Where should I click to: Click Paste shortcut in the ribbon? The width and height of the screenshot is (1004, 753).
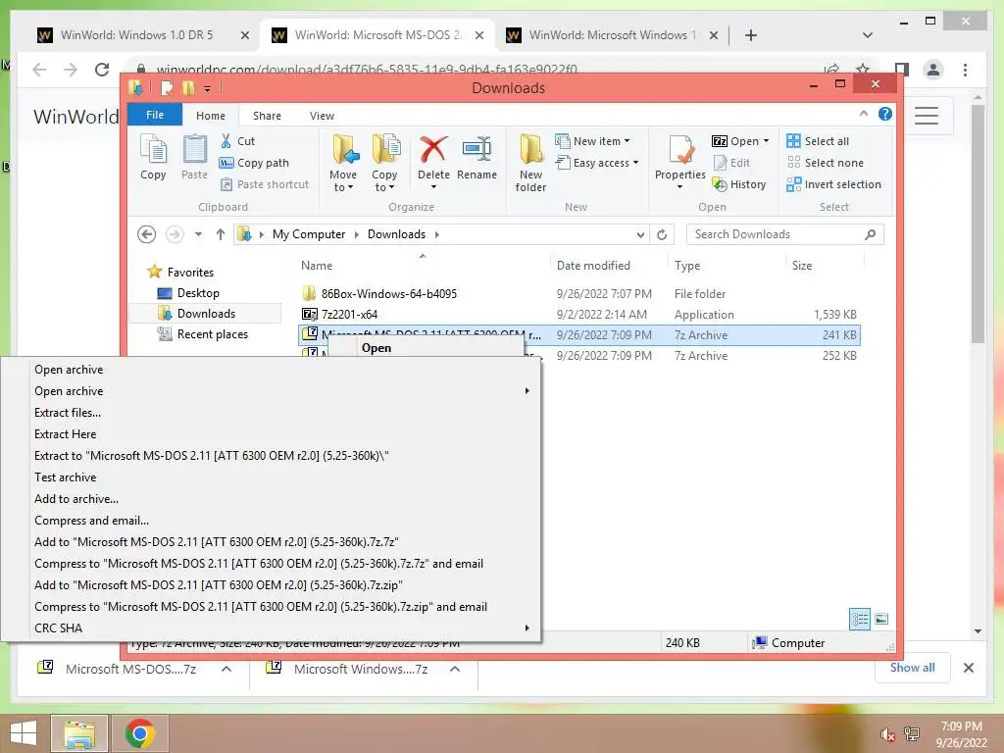[265, 184]
